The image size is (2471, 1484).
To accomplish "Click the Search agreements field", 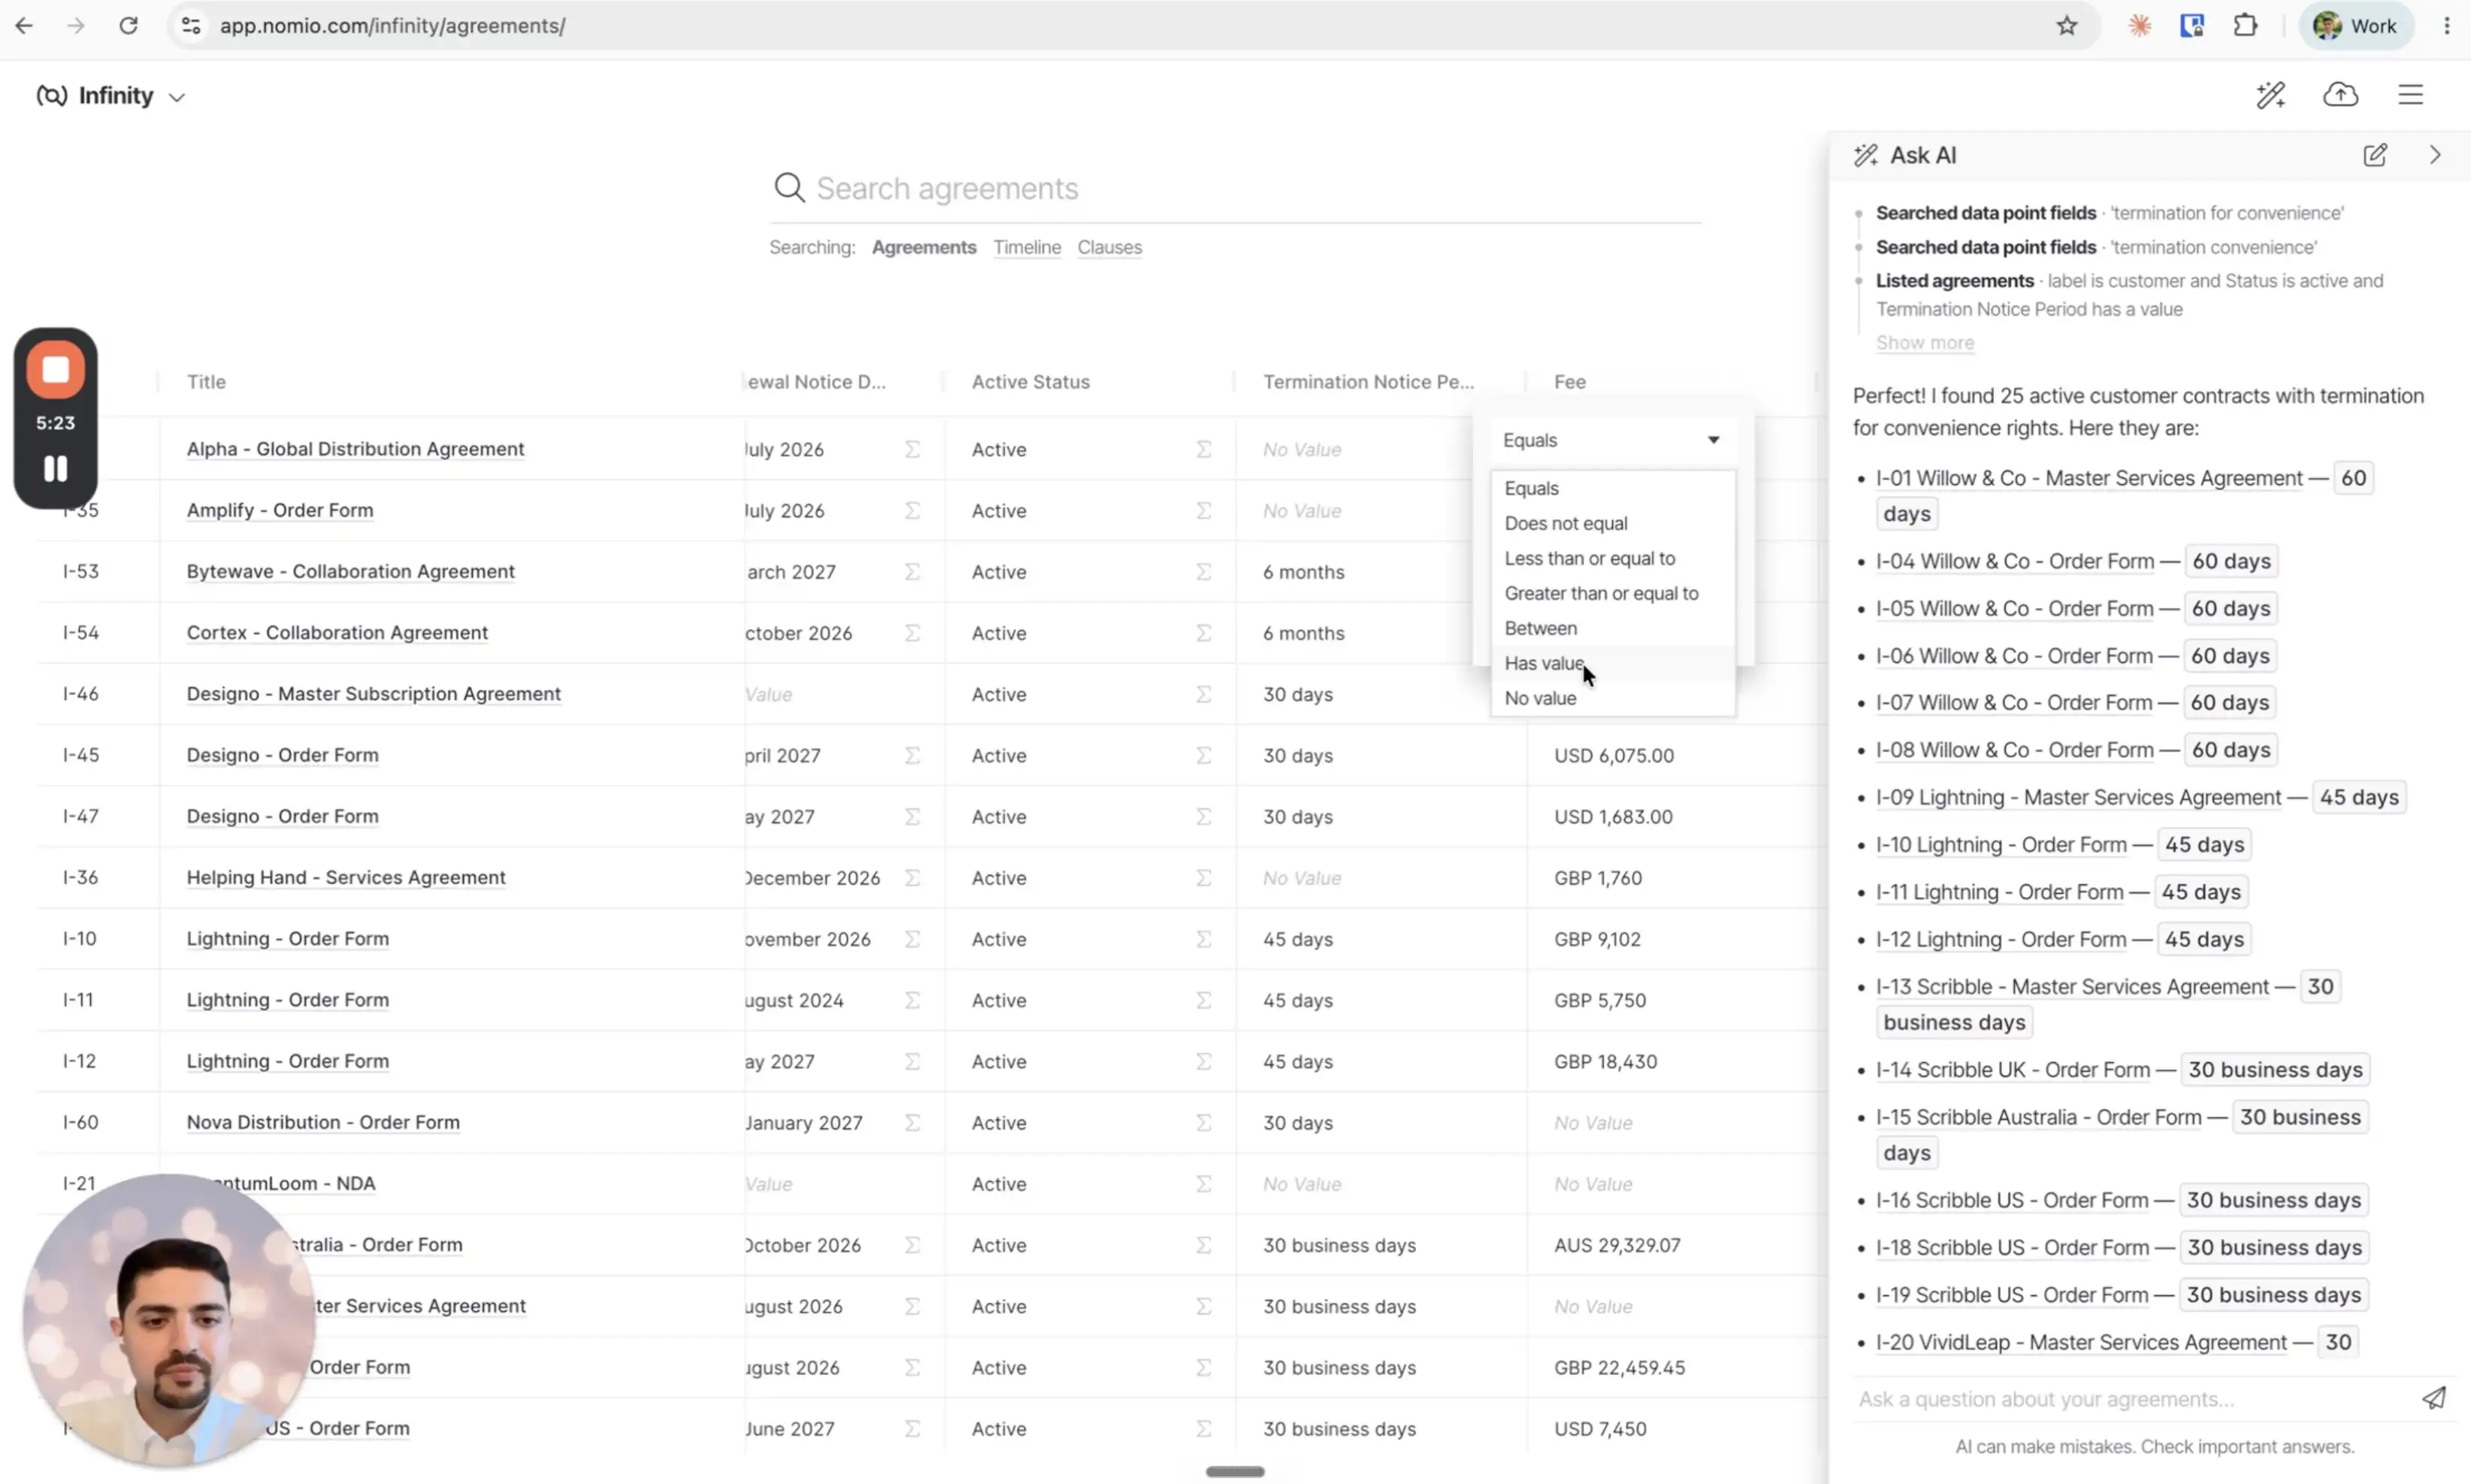I will click(1235, 188).
